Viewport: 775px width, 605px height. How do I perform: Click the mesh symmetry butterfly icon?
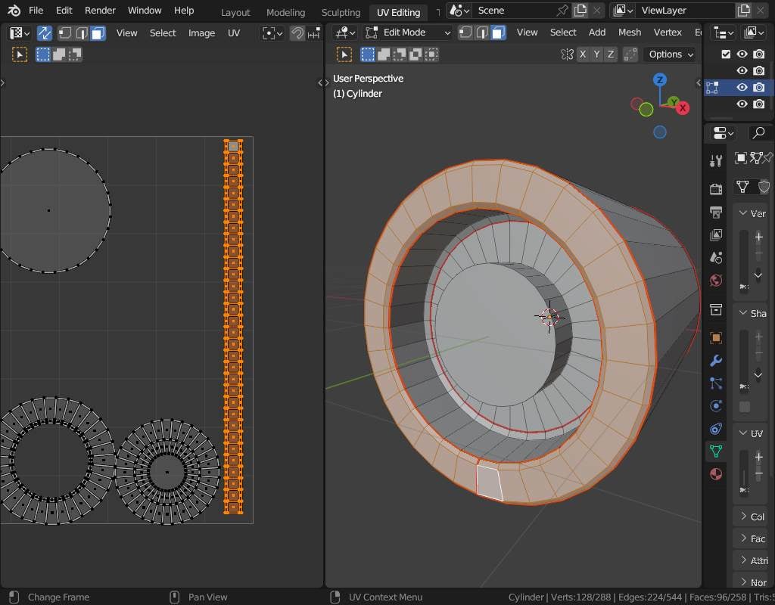pyautogui.click(x=567, y=54)
